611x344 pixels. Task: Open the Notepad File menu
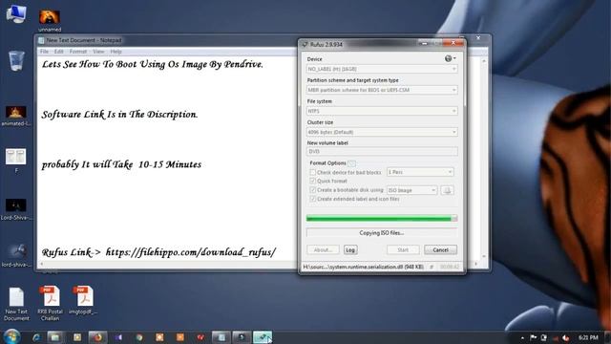click(44, 52)
